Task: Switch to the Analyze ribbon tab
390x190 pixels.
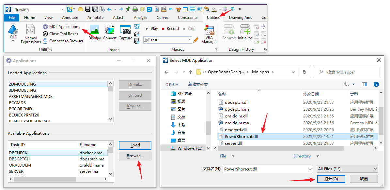Action: 141,17
